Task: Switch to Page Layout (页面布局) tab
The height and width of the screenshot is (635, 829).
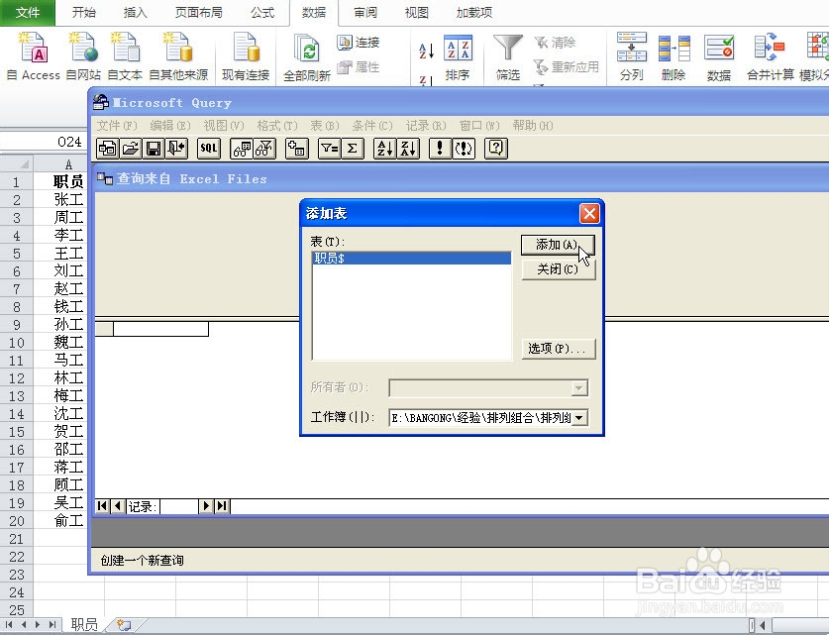Action: pyautogui.click(x=198, y=13)
